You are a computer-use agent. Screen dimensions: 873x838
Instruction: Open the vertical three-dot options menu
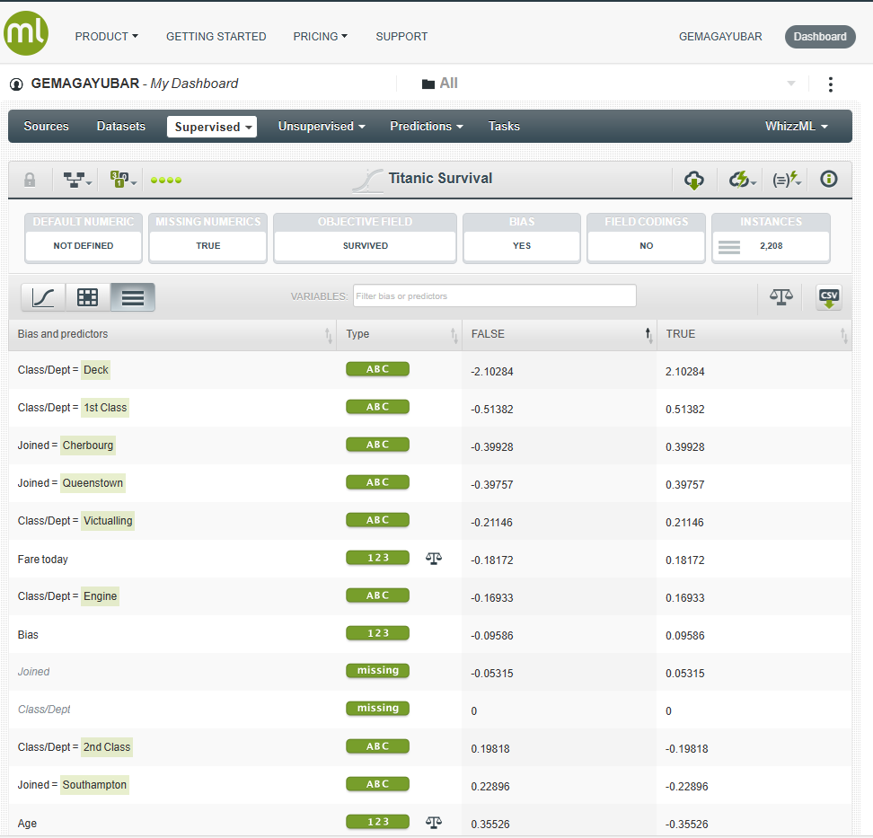point(830,84)
